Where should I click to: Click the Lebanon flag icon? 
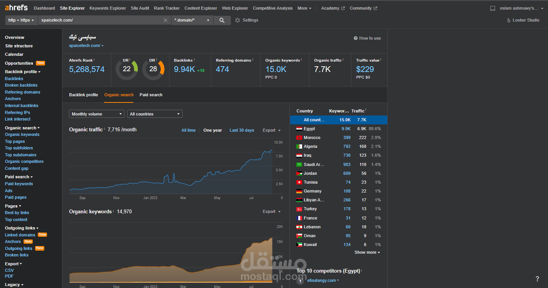coord(299,227)
